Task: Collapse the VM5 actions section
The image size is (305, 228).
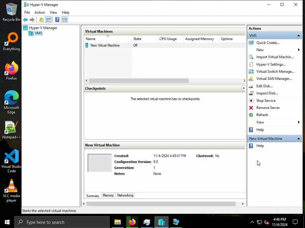Action: click(x=298, y=36)
